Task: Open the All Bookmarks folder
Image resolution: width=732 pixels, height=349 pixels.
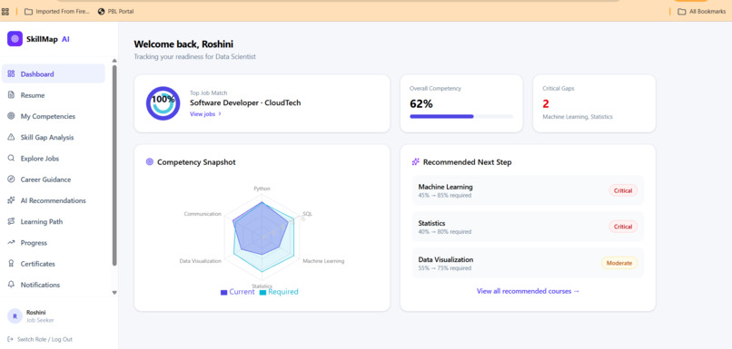Action: pos(702,11)
